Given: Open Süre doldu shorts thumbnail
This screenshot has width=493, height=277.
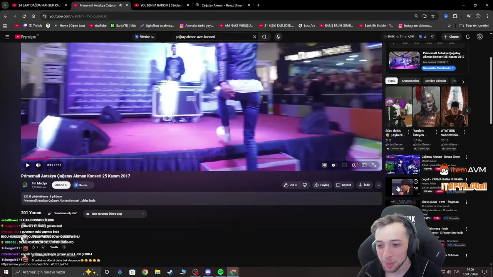Looking at the screenshot, I should tap(399, 107).
